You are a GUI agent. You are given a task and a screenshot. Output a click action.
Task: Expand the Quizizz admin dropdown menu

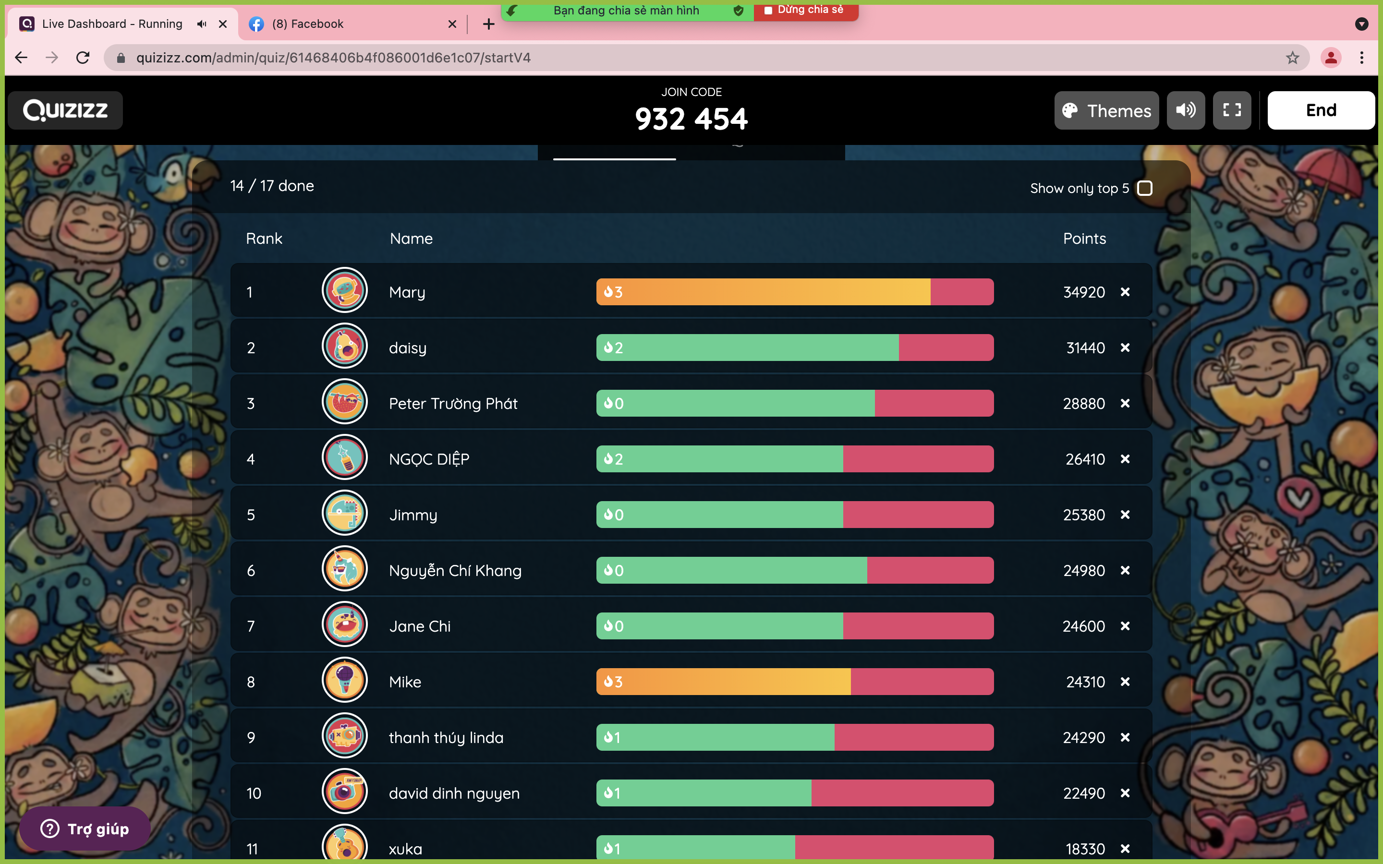tap(66, 110)
